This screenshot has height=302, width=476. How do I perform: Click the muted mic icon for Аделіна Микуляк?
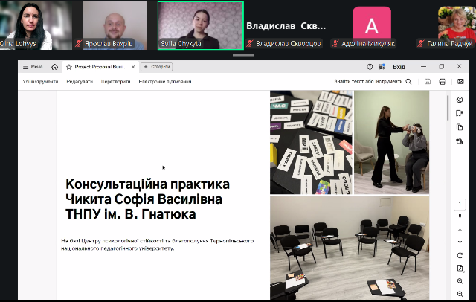[335, 44]
